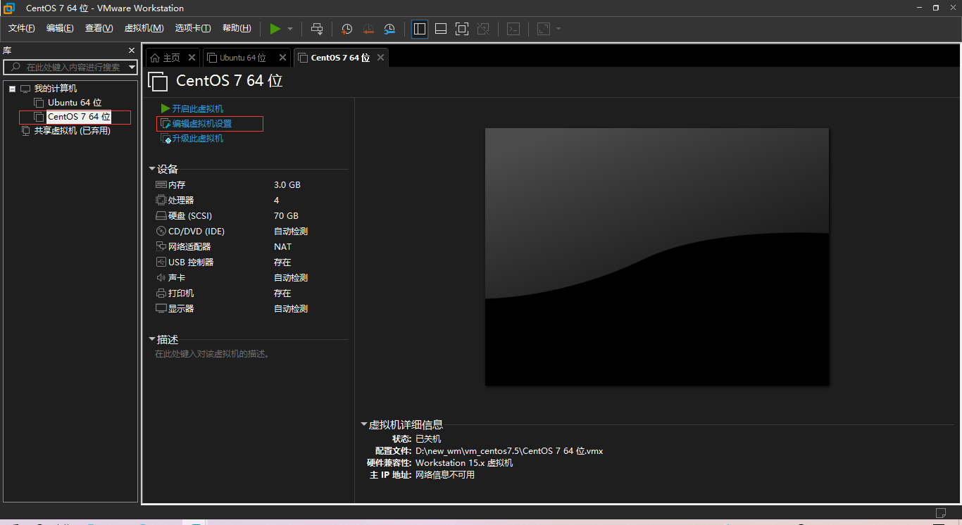Image resolution: width=962 pixels, height=525 pixels.
Task: Click the NAT network adapter value
Action: click(282, 247)
